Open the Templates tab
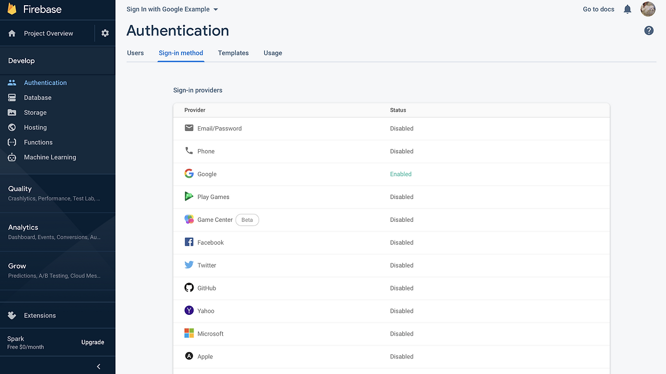Screen dimensions: 666x374 click(233, 53)
